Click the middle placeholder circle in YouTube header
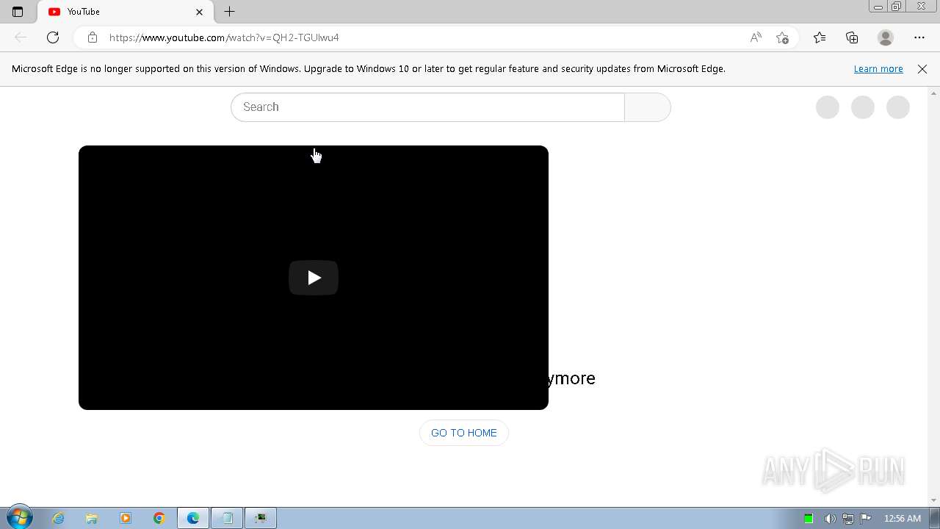Image resolution: width=940 pixels, height=529 pixels. click(x=863, y=107)
